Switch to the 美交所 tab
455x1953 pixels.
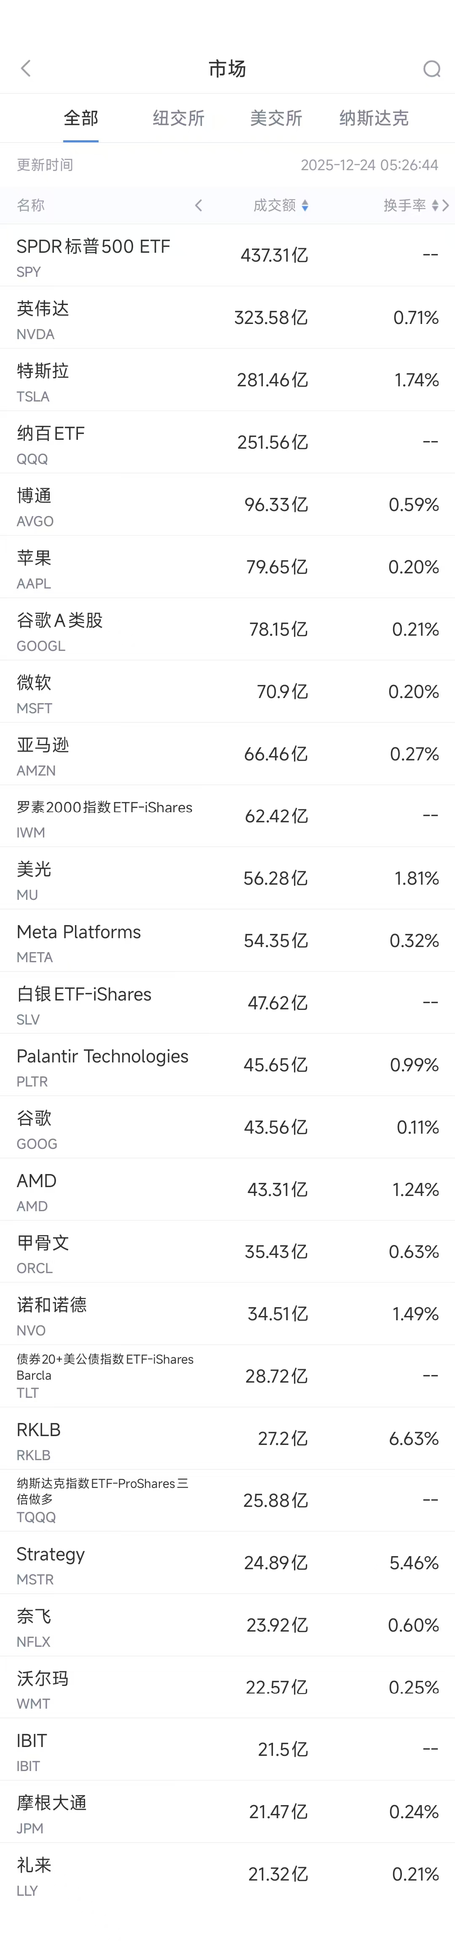(x=276, y=118)
